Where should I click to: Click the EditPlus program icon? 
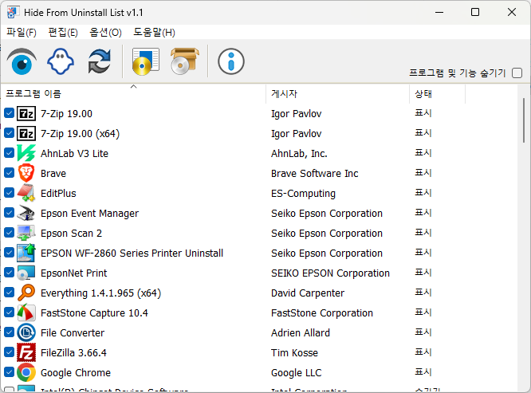26,193
